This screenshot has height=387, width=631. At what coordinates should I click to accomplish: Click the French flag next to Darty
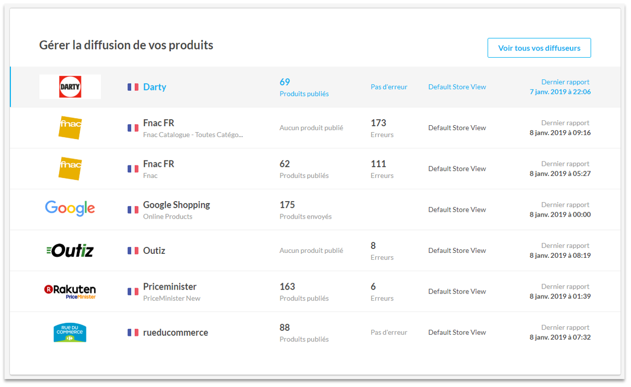(133, 87)
